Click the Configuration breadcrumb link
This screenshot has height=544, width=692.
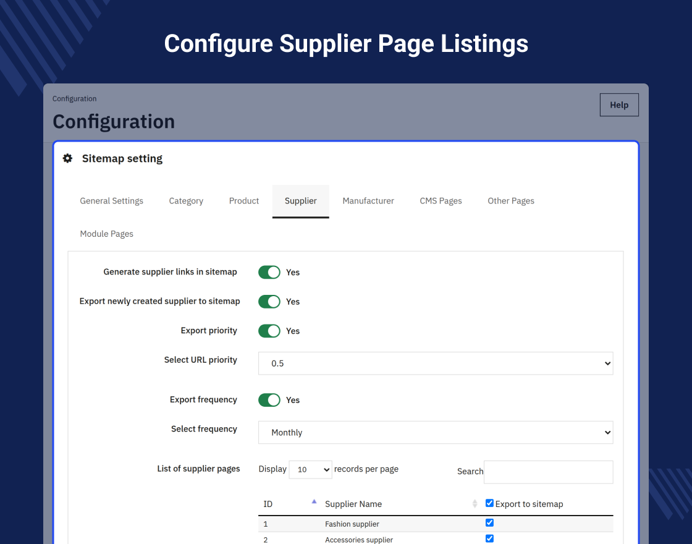pos(75,98)
